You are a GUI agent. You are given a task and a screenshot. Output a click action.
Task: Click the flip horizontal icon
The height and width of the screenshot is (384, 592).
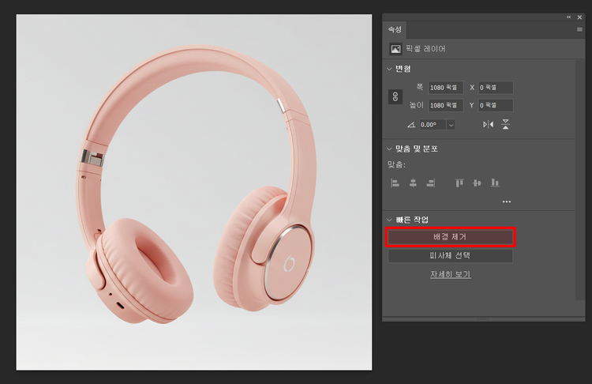point(488,124)
